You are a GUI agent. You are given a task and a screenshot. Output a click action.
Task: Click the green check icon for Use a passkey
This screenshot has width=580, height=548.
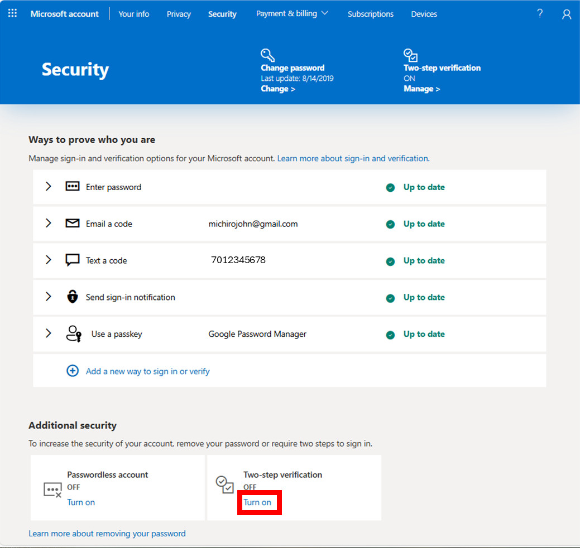[x=390, y=335]
